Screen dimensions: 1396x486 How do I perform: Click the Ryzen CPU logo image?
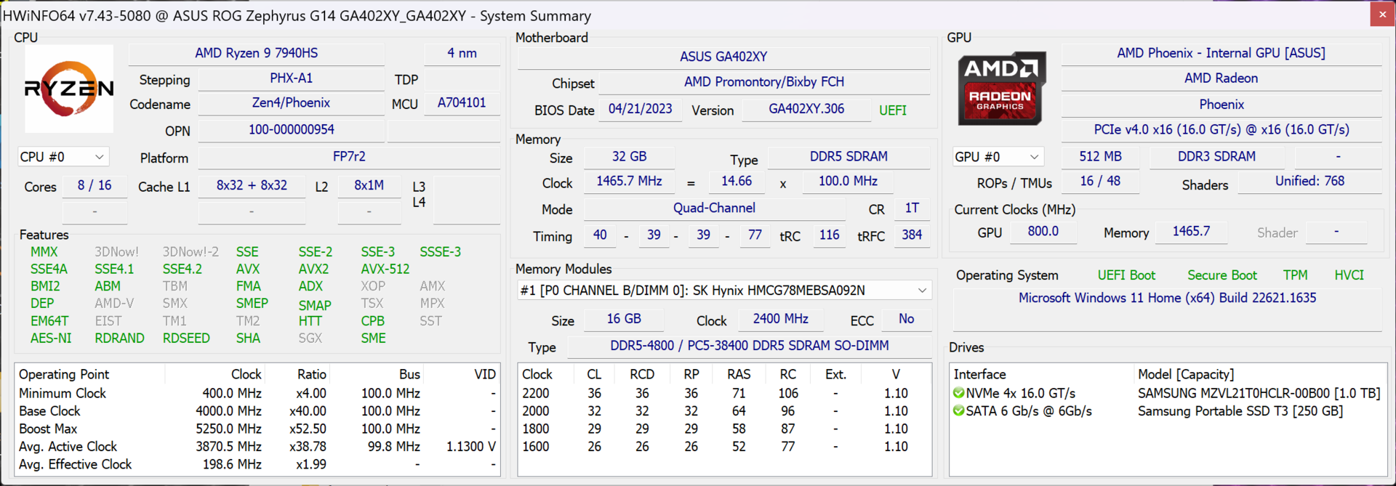(x=69, y=89)
